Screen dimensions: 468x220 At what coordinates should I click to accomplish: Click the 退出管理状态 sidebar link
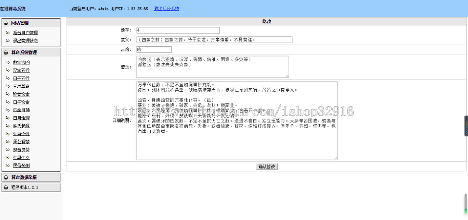point(25,40)
